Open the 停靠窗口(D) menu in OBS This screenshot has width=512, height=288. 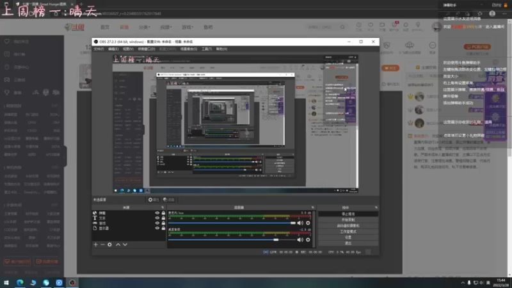point(147,49)
